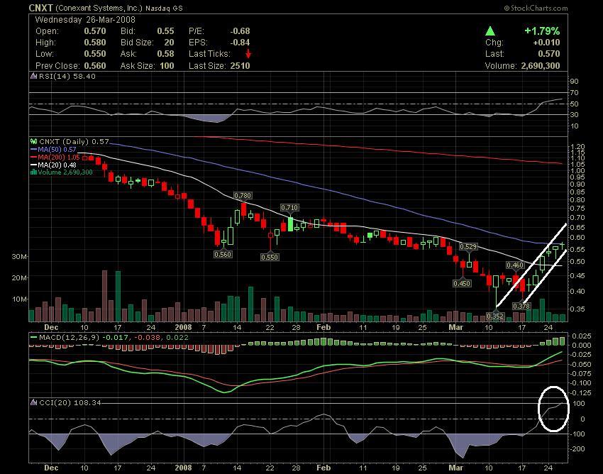Click the Bid Size value 20

pyautogui.click(x=169, y=43)
